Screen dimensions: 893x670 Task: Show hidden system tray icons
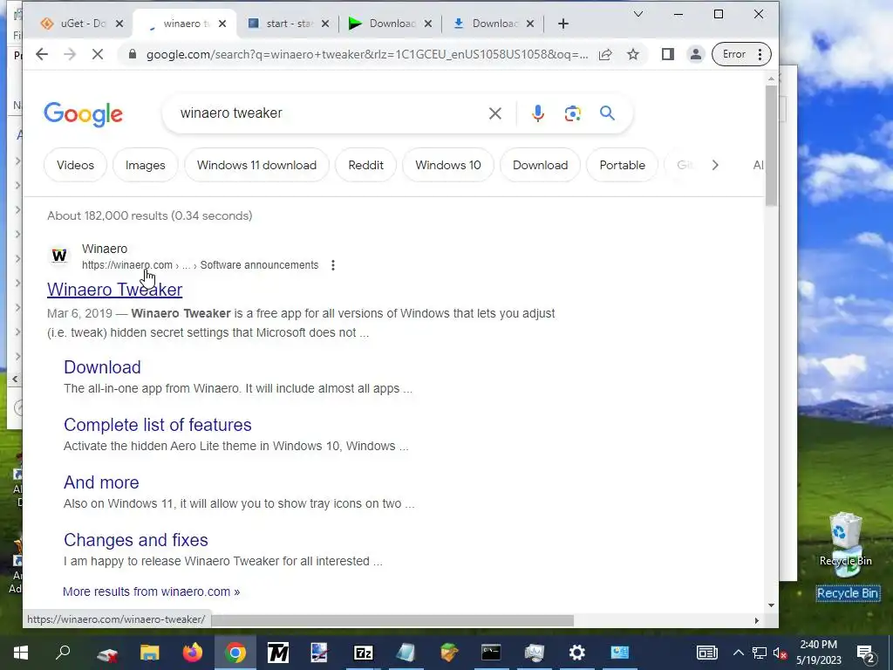pyautogui.click(x=738, y=653)
